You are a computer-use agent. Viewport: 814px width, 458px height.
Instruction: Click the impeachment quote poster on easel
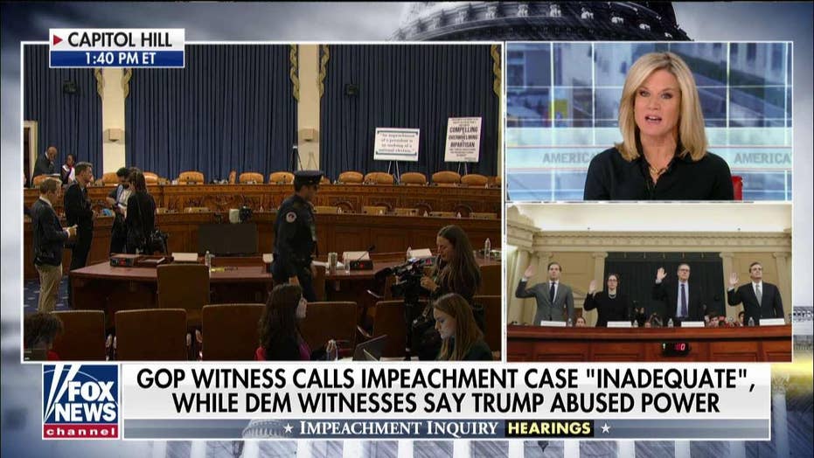click(397, 144)
